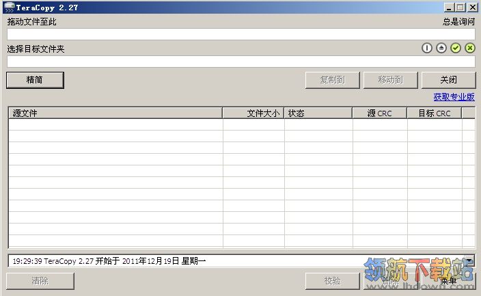Viewport: 481px width, 296px height.
Task: Sort by 源 CRC column header
Action: tap(380, 113)
